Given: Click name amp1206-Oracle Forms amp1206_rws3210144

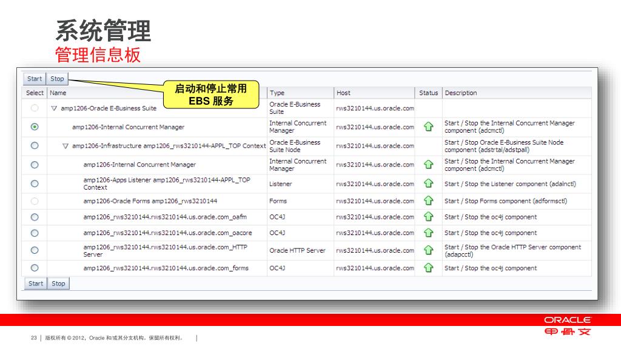Looking at the screenshot, I should click(150, 201).
